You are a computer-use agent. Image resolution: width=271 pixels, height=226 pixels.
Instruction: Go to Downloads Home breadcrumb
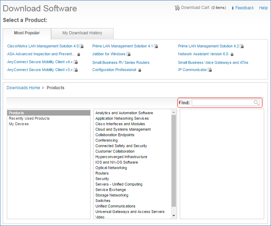pyautogui.click(x=23, y=88)
